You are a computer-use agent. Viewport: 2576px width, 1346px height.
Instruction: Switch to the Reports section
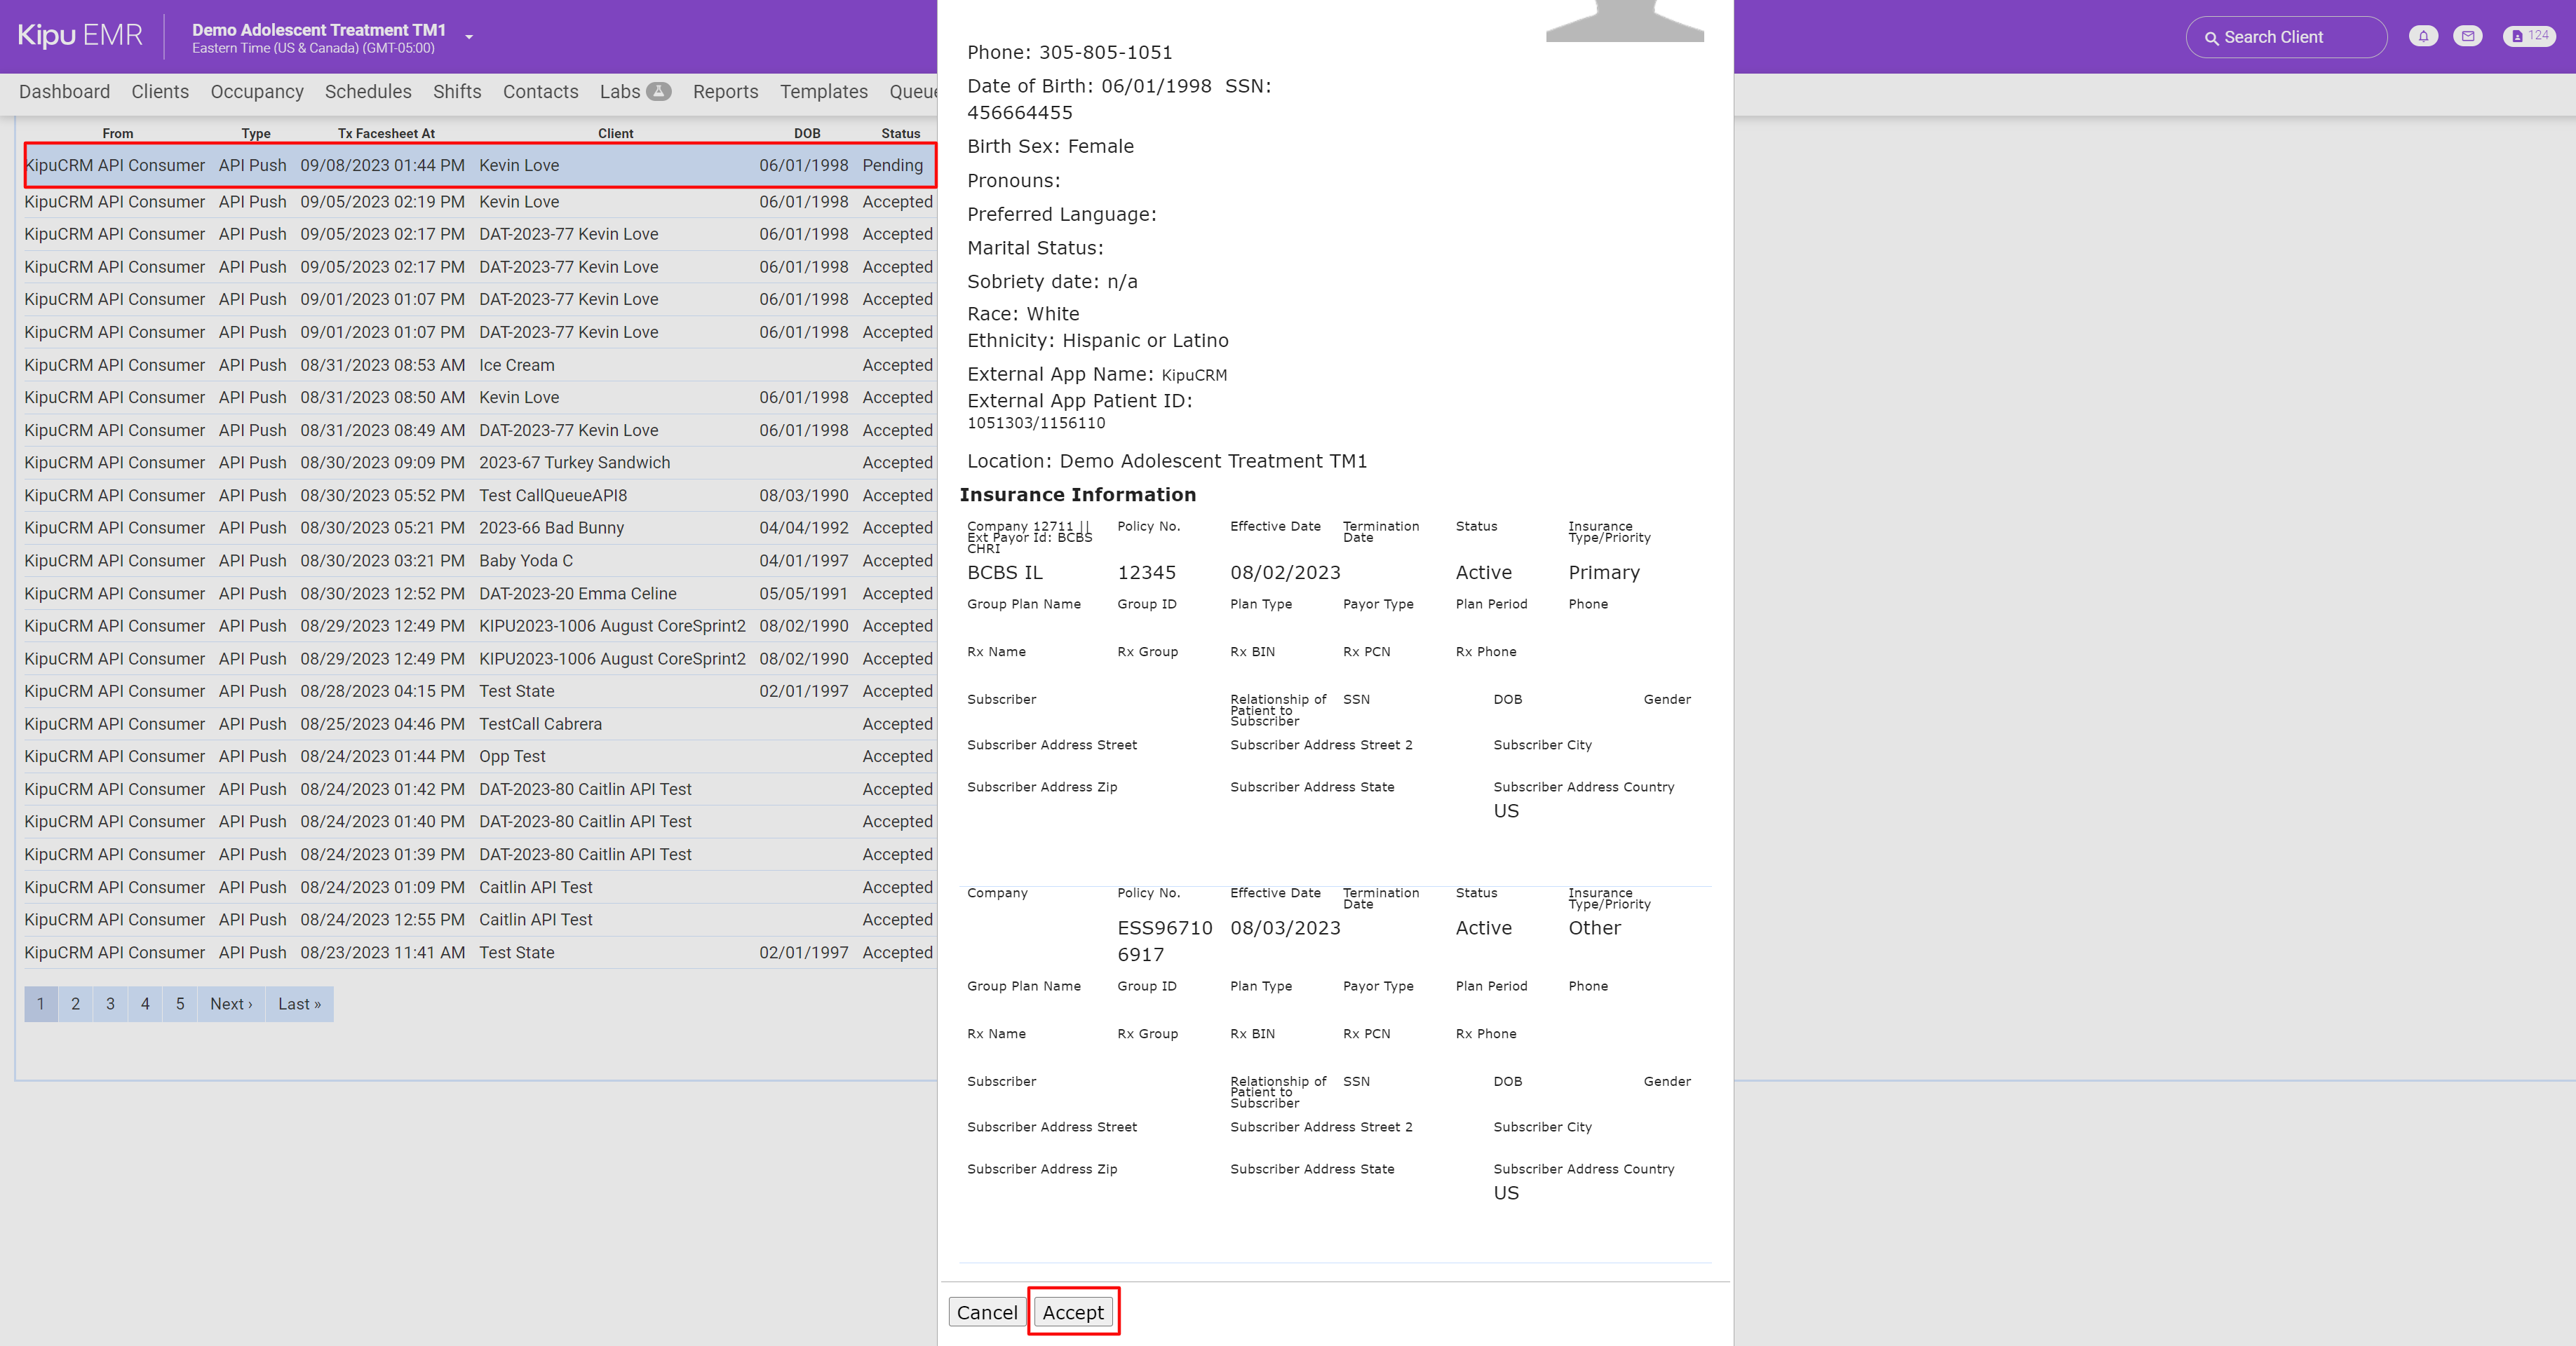click(x=725, y=91)
